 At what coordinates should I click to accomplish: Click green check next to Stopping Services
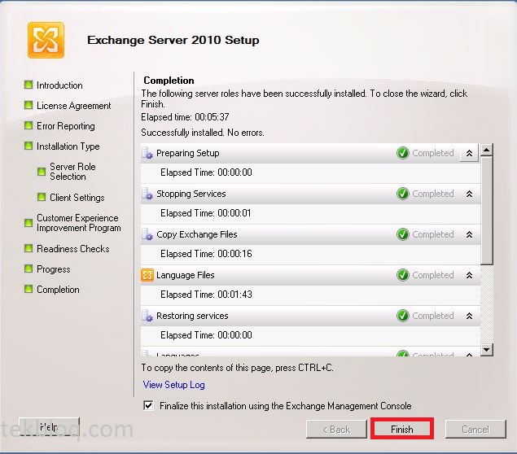coord(402,194)
